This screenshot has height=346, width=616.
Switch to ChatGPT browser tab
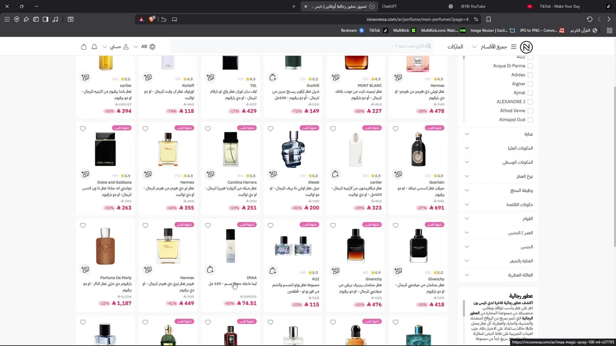(389, 6)
